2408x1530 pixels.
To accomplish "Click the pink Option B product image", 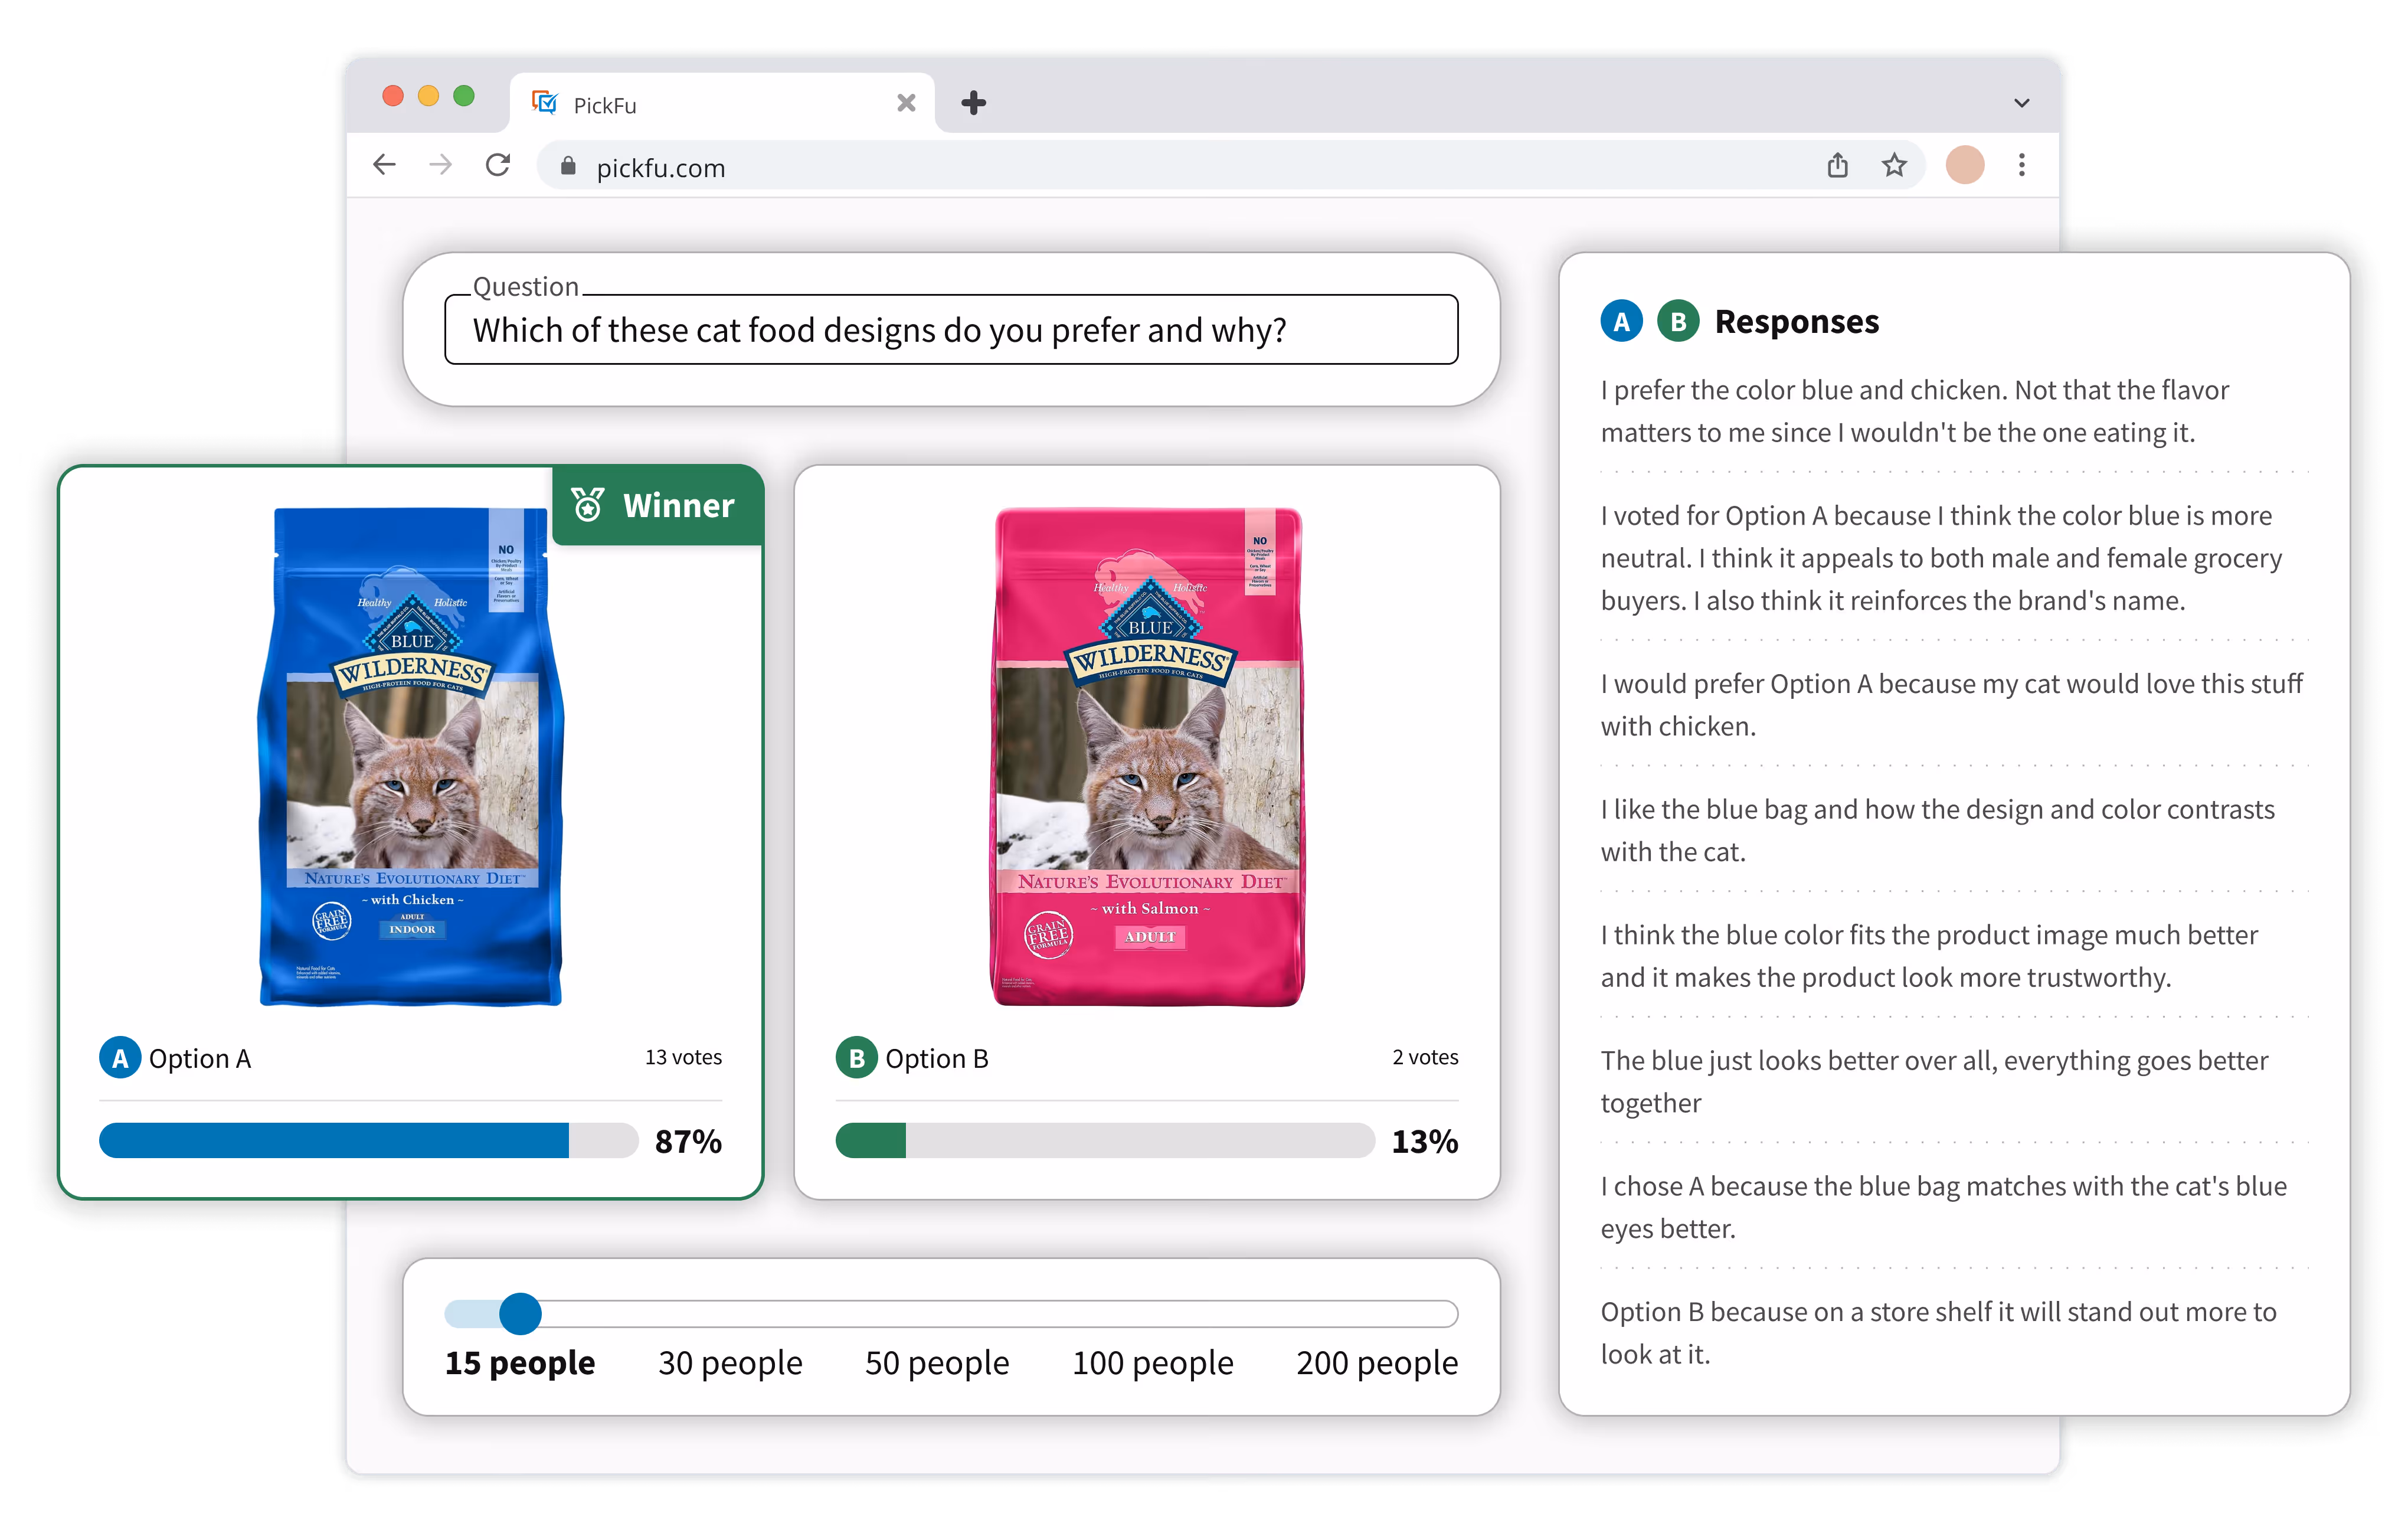I will coord(1147,757).
